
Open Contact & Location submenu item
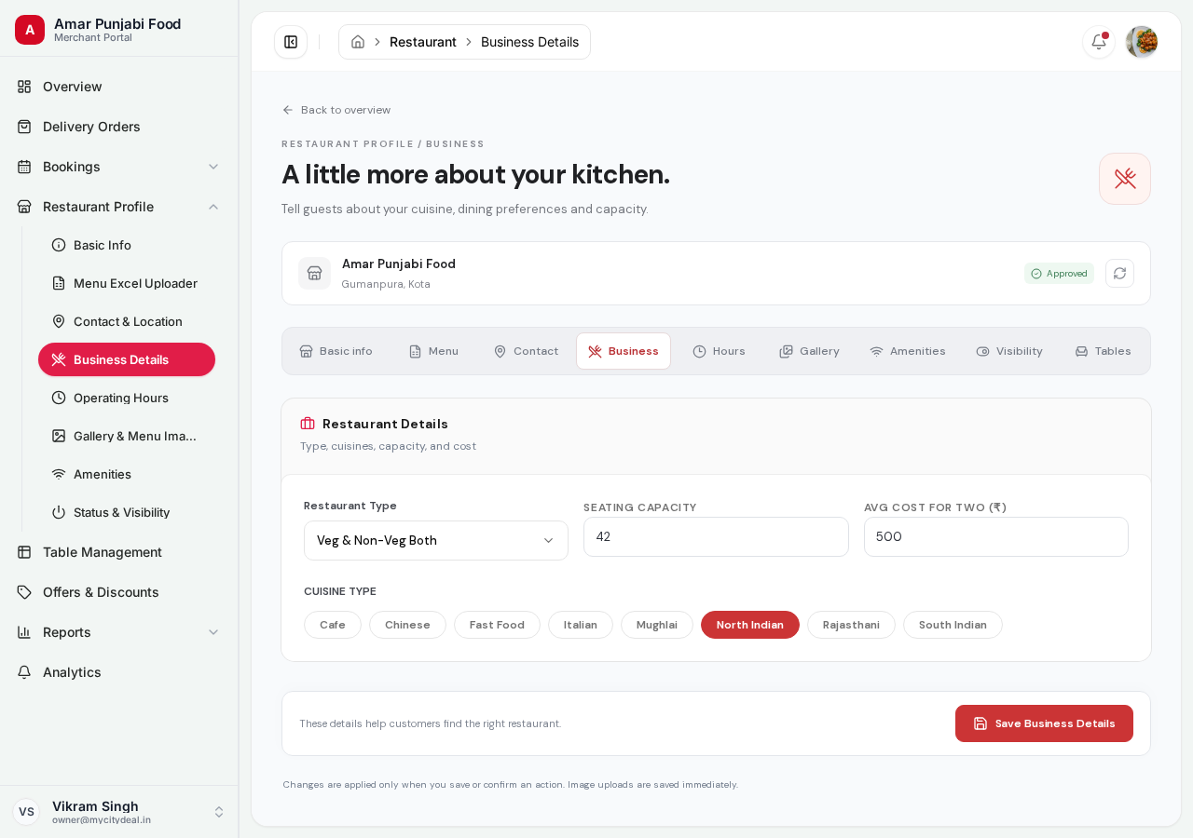127,321
